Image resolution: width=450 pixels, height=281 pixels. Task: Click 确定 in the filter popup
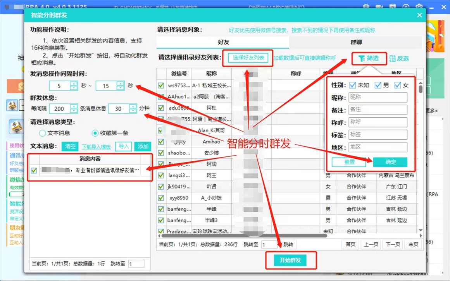coord(390,162)
